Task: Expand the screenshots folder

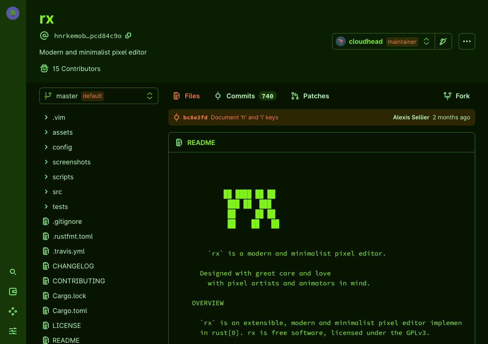Action: tap(72, 162)
